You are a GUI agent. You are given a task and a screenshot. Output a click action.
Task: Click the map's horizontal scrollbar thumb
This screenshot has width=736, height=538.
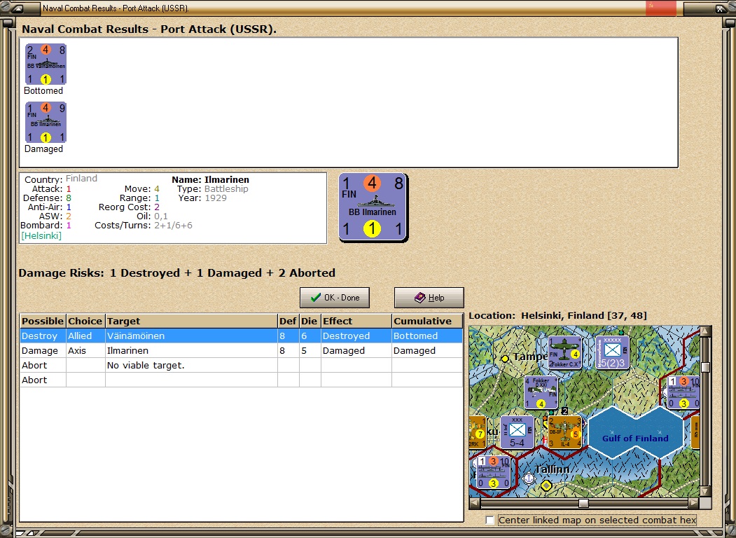tap(583, 503)
